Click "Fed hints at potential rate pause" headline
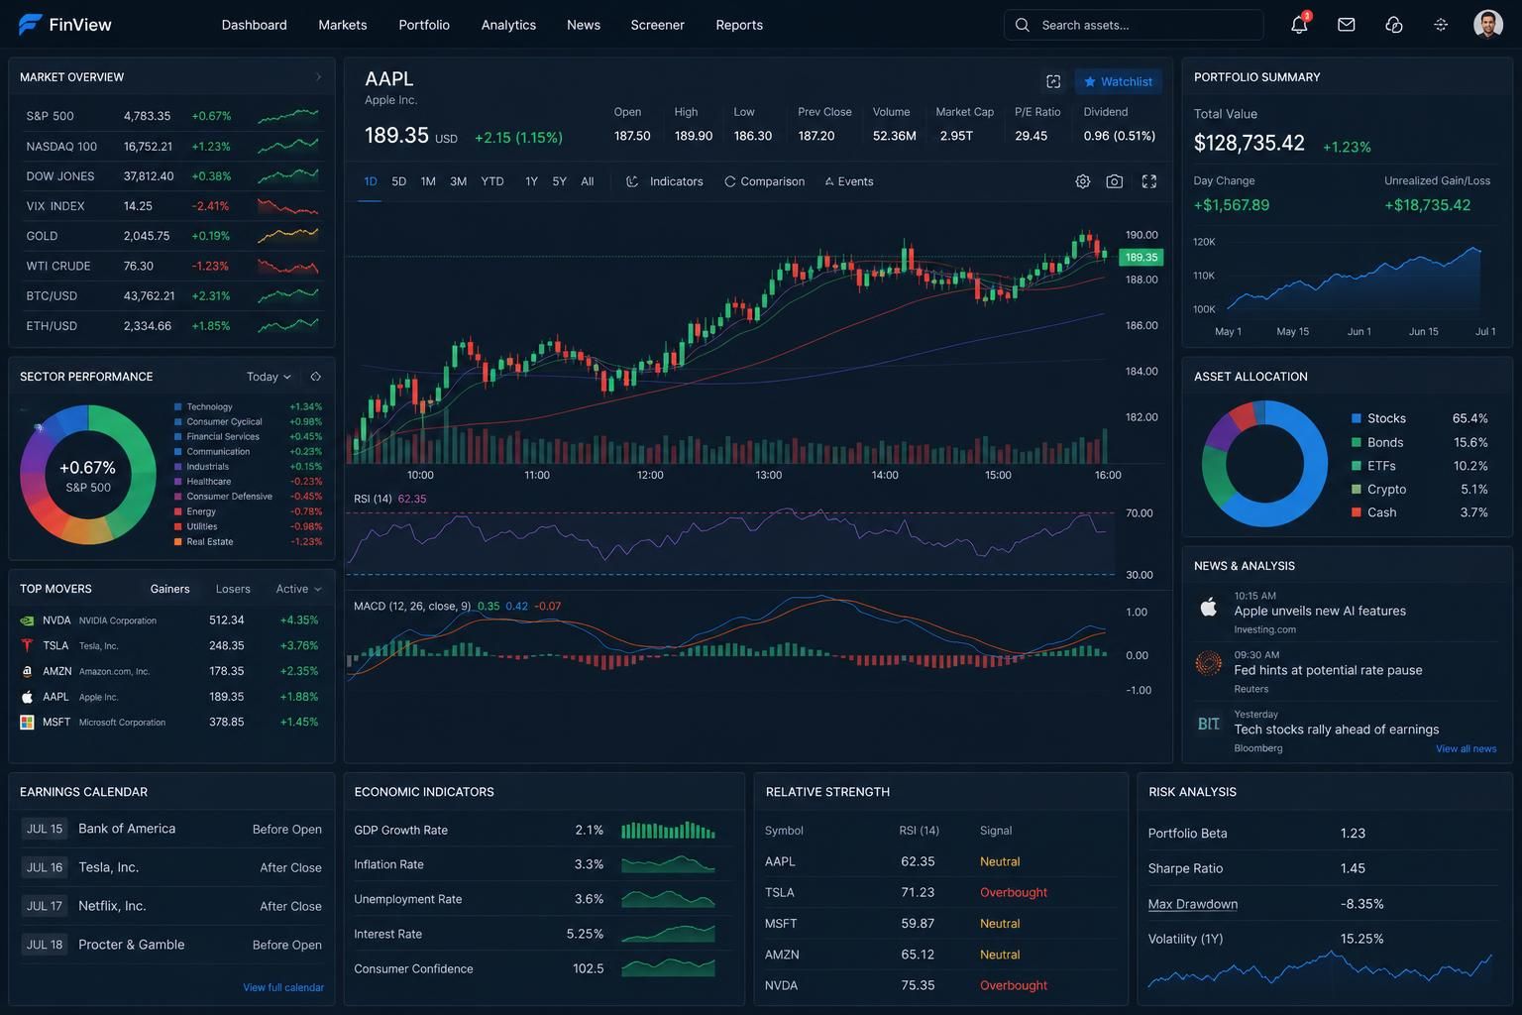 coord(1328,670)
